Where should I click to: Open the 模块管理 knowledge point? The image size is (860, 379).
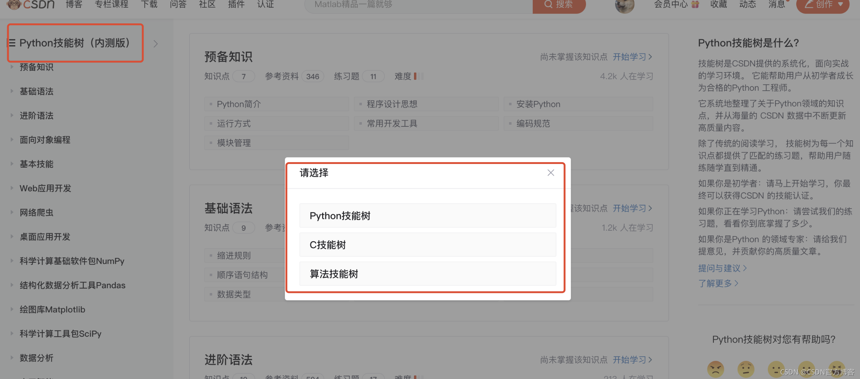point(277,143)
